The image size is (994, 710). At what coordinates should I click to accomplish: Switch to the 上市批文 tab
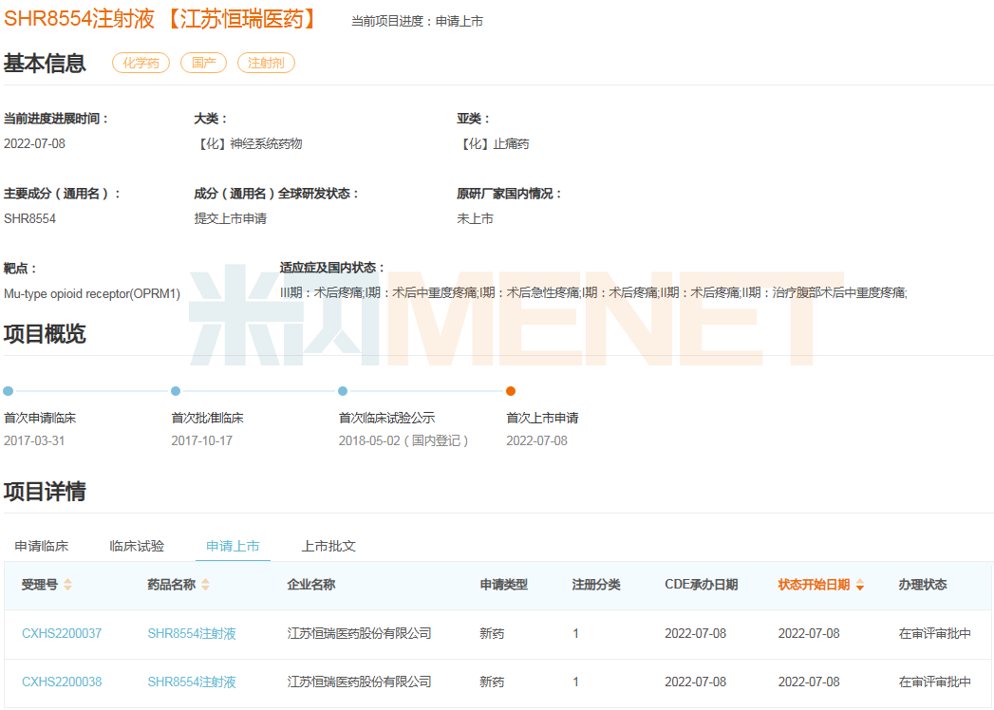point(328,546)
